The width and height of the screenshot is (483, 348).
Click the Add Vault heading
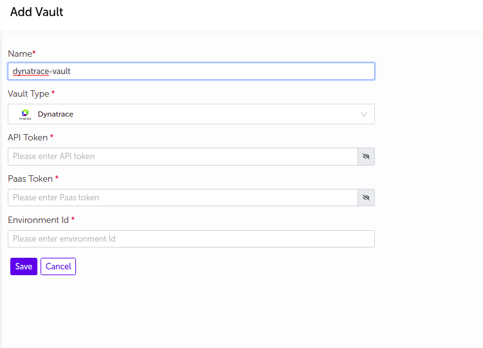click(x=37, y=12)
